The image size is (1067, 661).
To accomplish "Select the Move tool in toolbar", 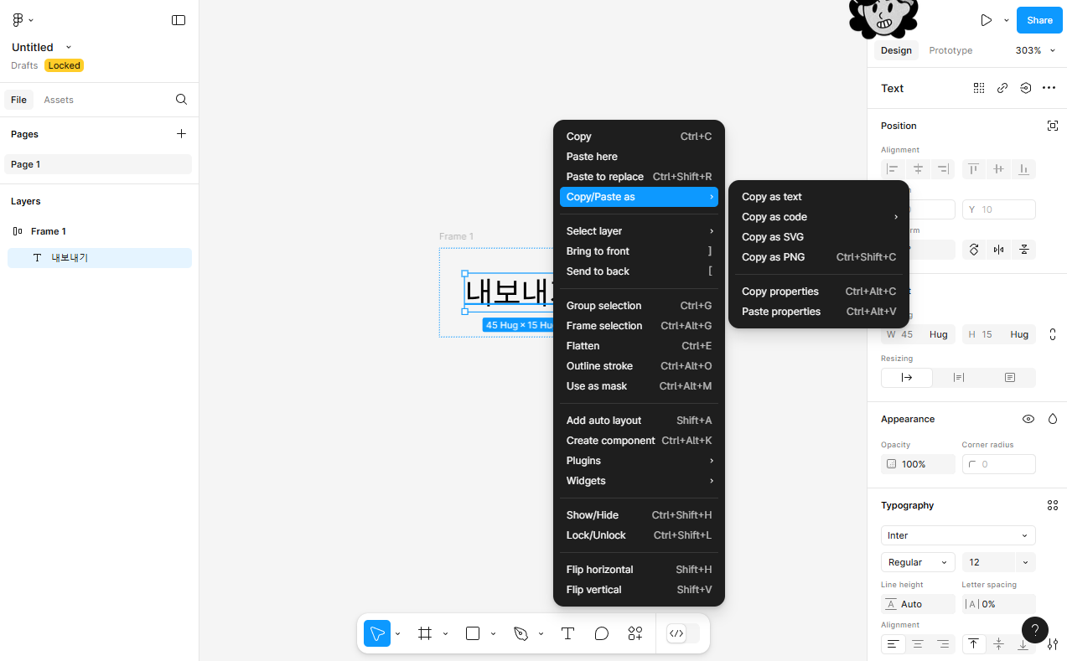I will tap(377, 633).
